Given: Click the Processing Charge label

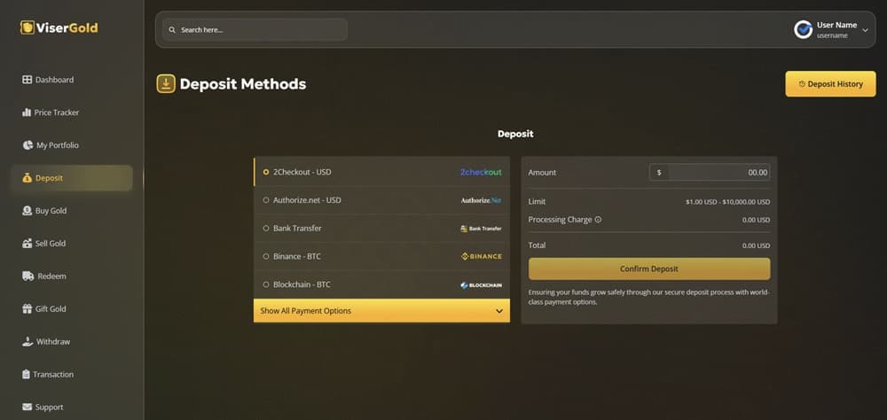Looking at the screenshot, I should [560, 220].
